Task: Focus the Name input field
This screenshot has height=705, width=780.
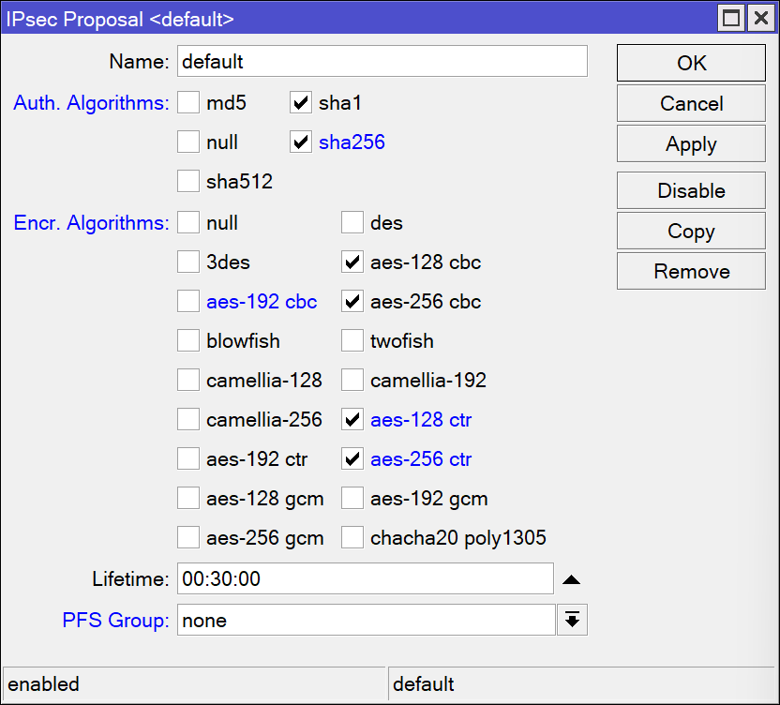Action: coord(382,61)
